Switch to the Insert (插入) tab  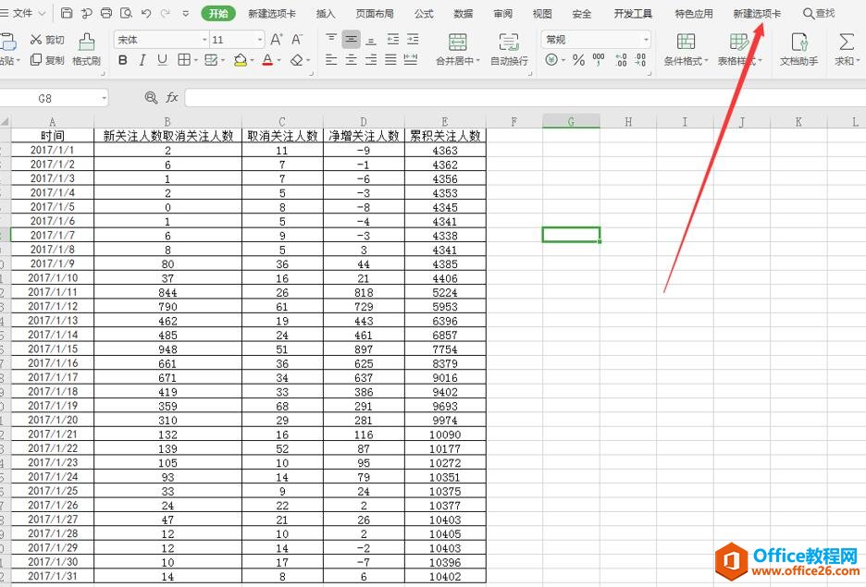tap(326, 13)
